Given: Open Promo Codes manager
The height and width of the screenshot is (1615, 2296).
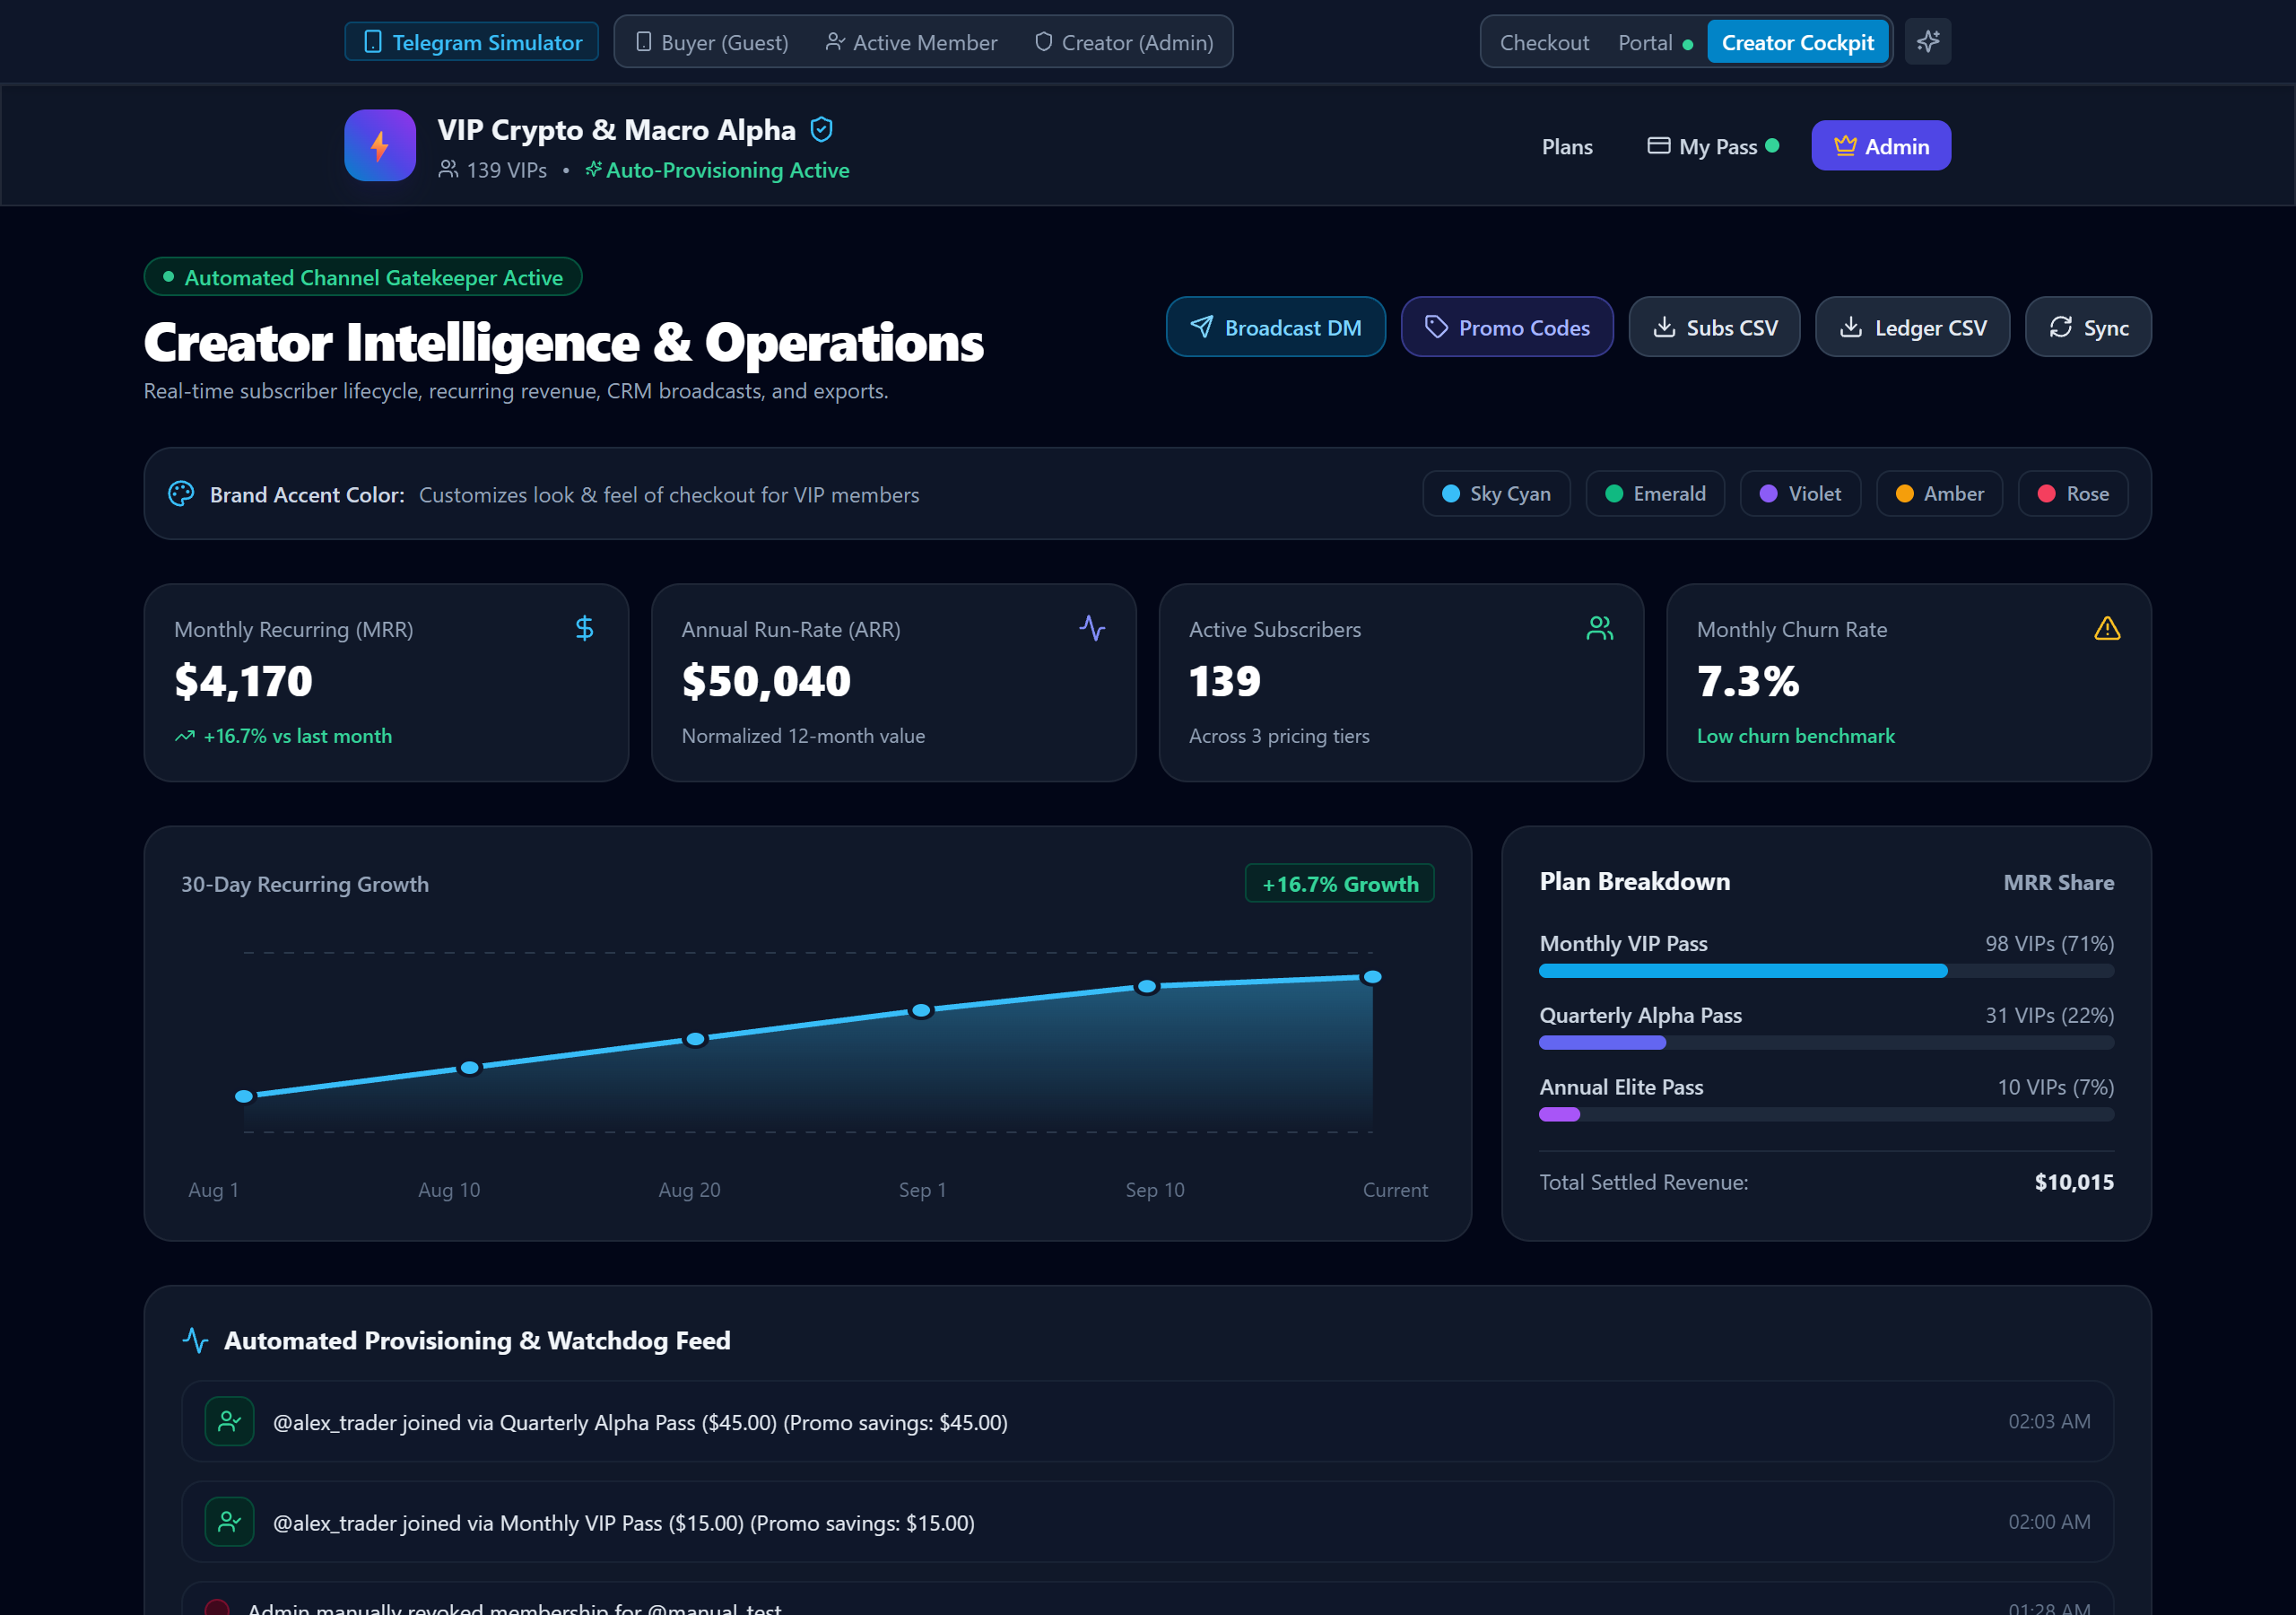Looking at the screenshot, I should (1507, 327).
